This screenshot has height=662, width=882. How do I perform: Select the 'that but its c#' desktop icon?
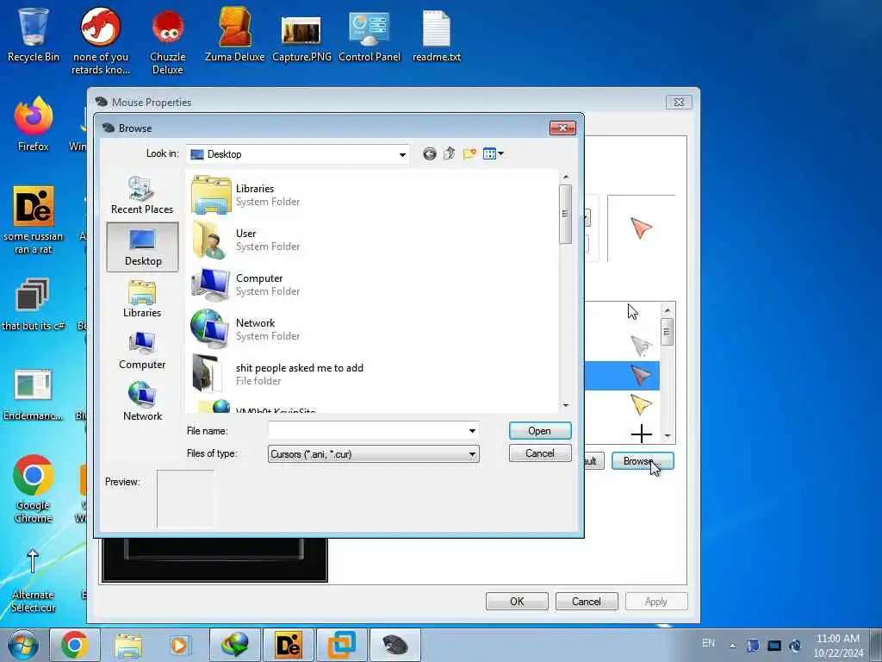(34, 304)
